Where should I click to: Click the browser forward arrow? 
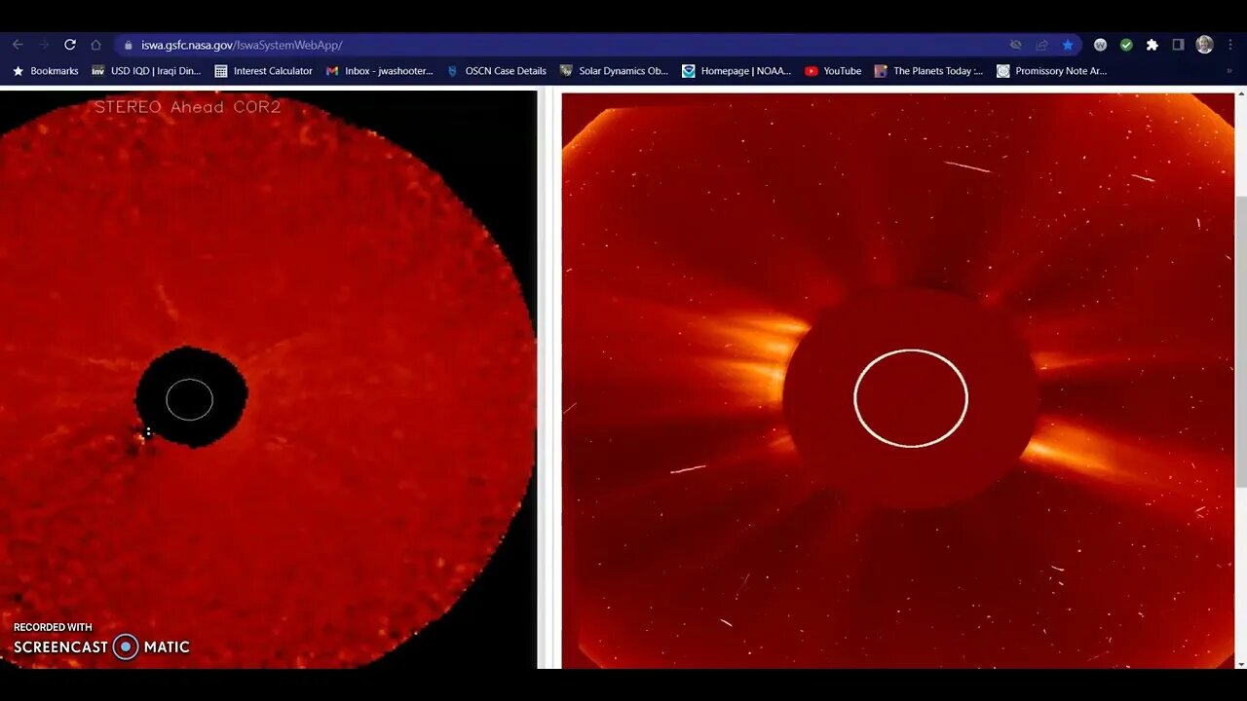point(44,45)
